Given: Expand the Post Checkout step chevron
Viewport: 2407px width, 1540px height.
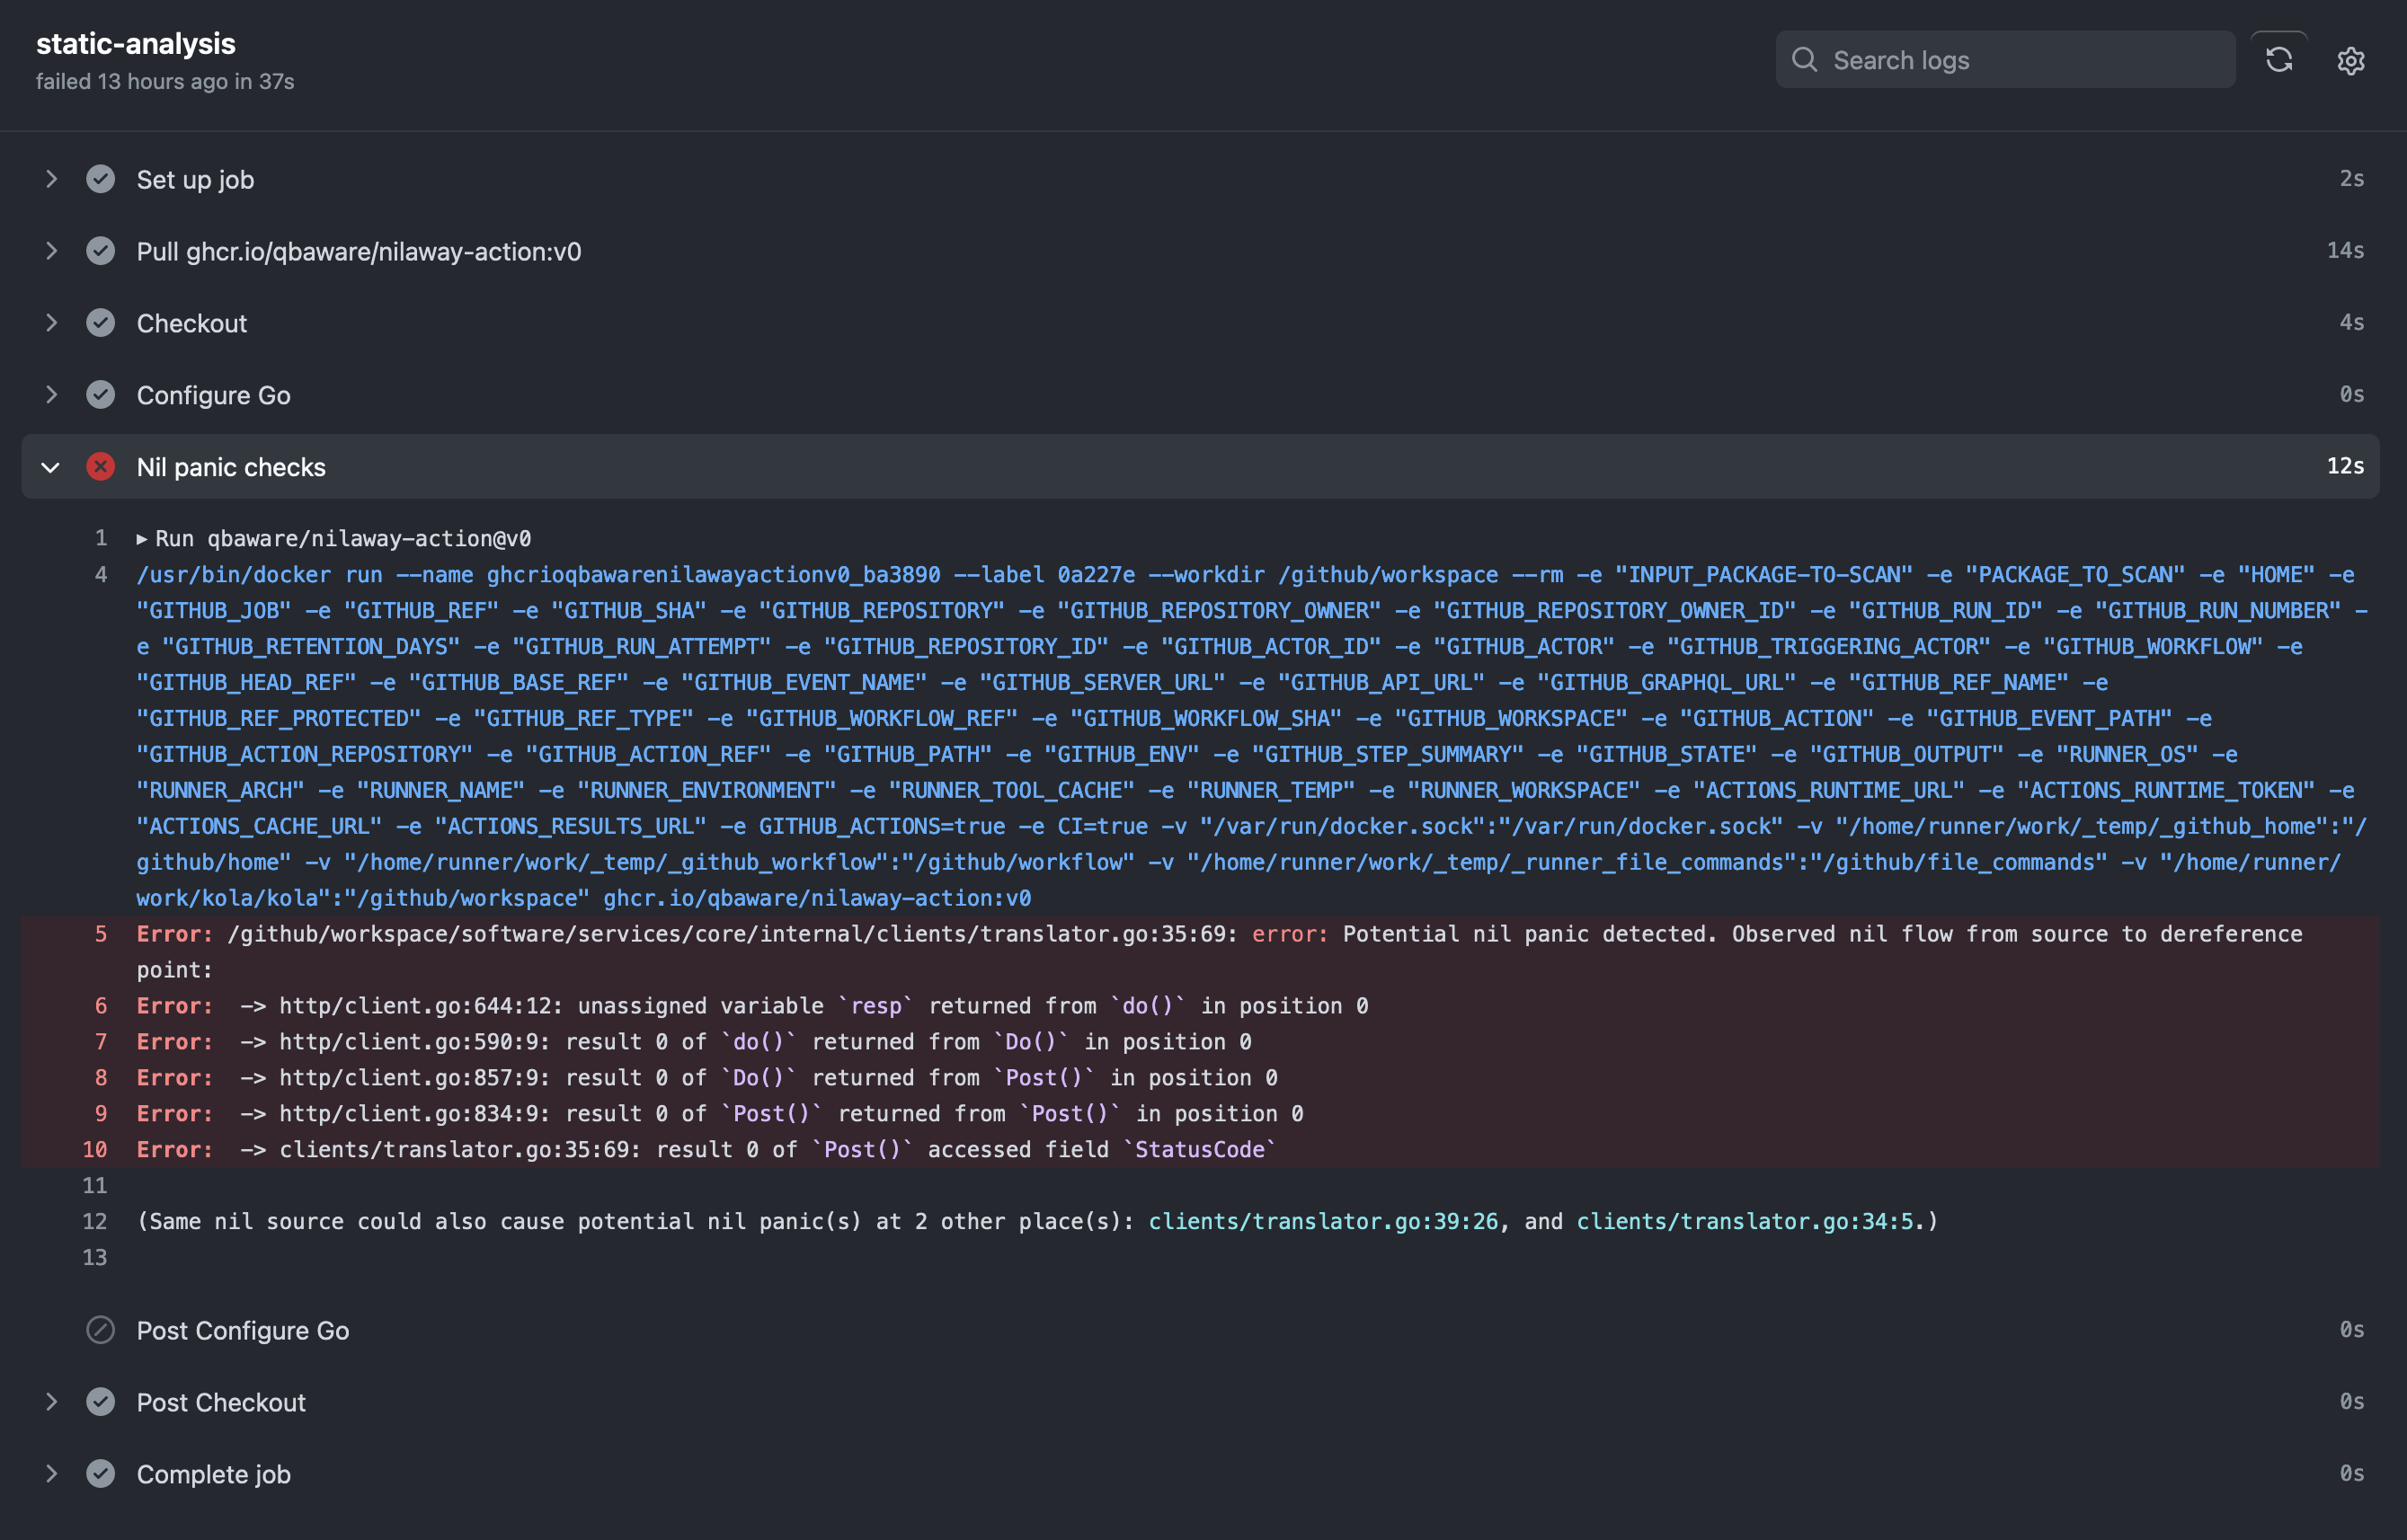Looking at the screenshot, I should click(51, 1402).
